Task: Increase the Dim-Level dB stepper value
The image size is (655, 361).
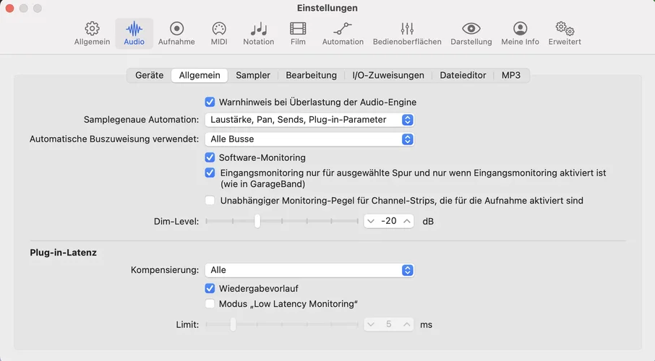Action: click(407, 221)
